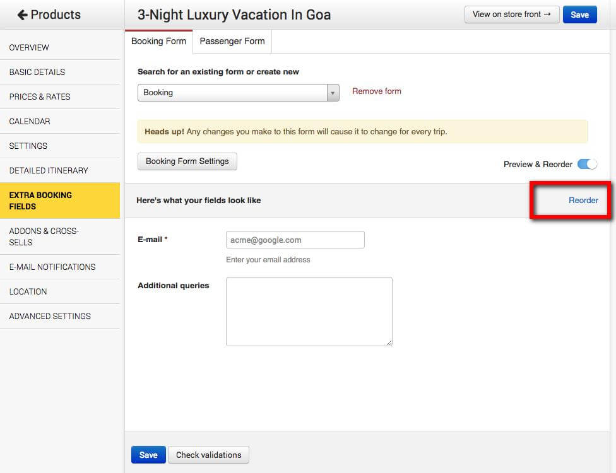The image size is (616, 473).
Task: Open the Calendar sidebar item
Action: coord(30,121)
